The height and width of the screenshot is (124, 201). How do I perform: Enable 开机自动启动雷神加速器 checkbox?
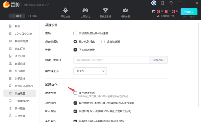(75, 33)
